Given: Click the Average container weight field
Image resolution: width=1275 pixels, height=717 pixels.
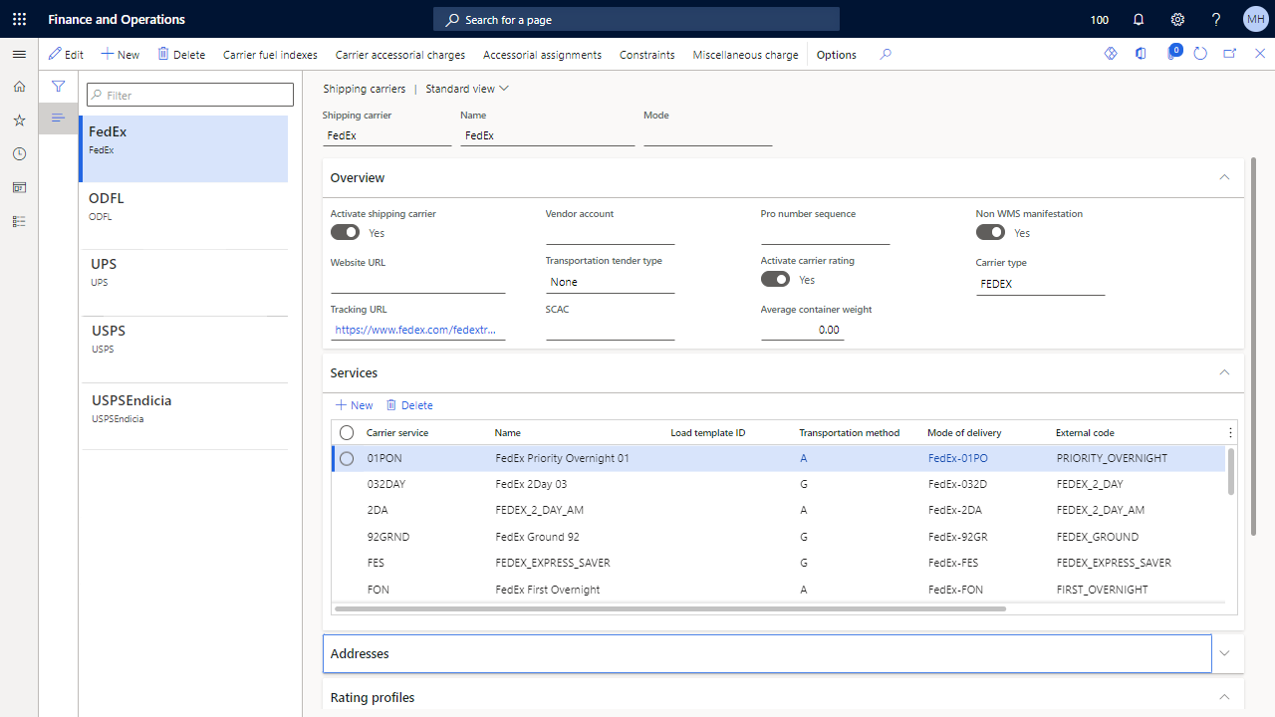Looking at the screenshot, I should [803, 330].
